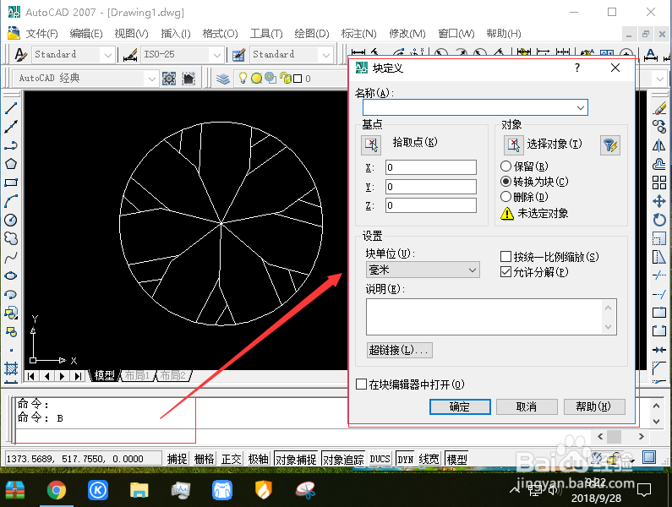
Task: Enable 按统一比例缩放(S) checkbox
Action: [505, 257]
